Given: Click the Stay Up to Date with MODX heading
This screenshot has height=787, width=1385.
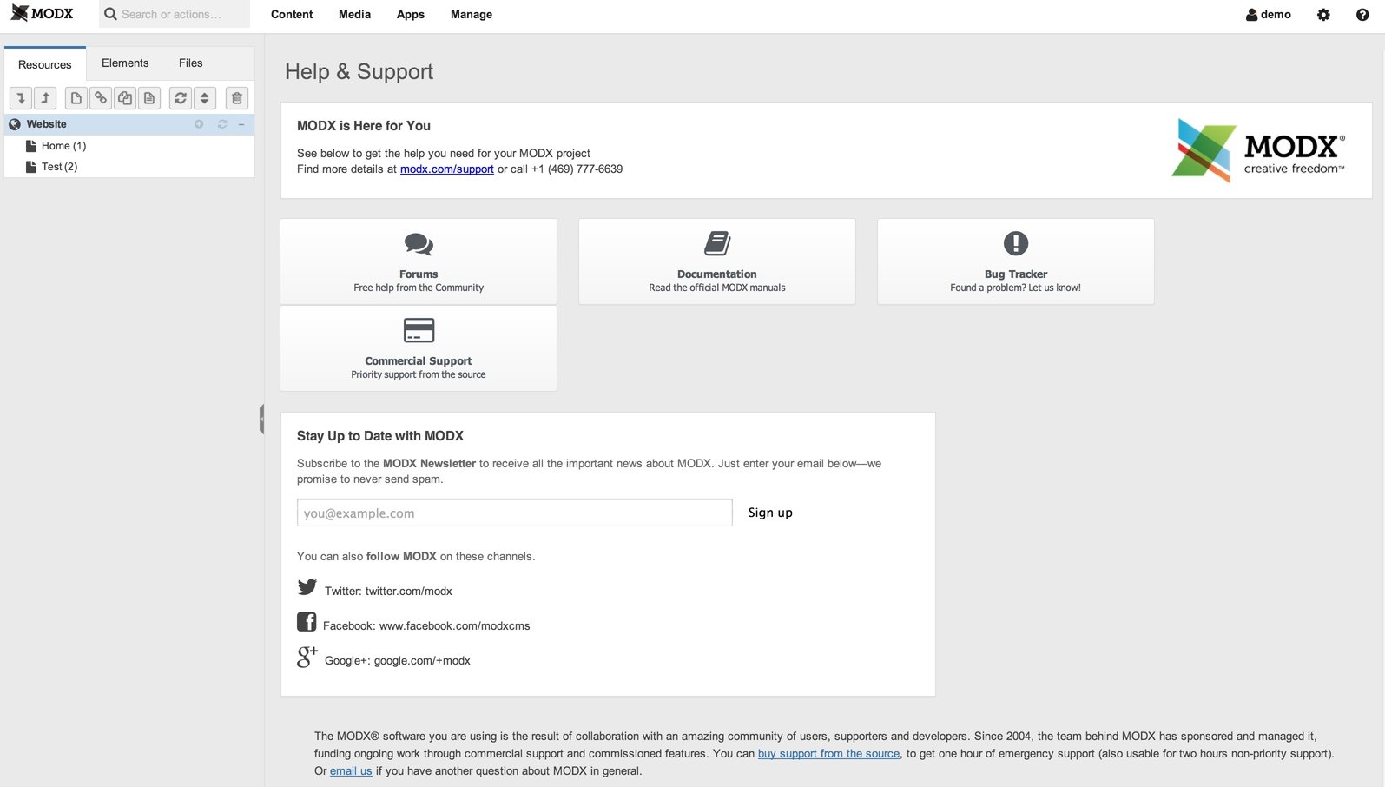Looking at the screenshot, I should click(x=380, y=436).
